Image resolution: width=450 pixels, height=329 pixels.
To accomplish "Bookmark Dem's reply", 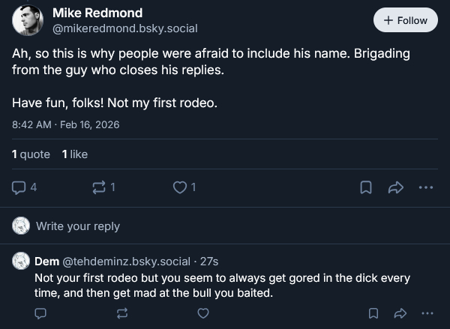I will (x=373, y=313).
